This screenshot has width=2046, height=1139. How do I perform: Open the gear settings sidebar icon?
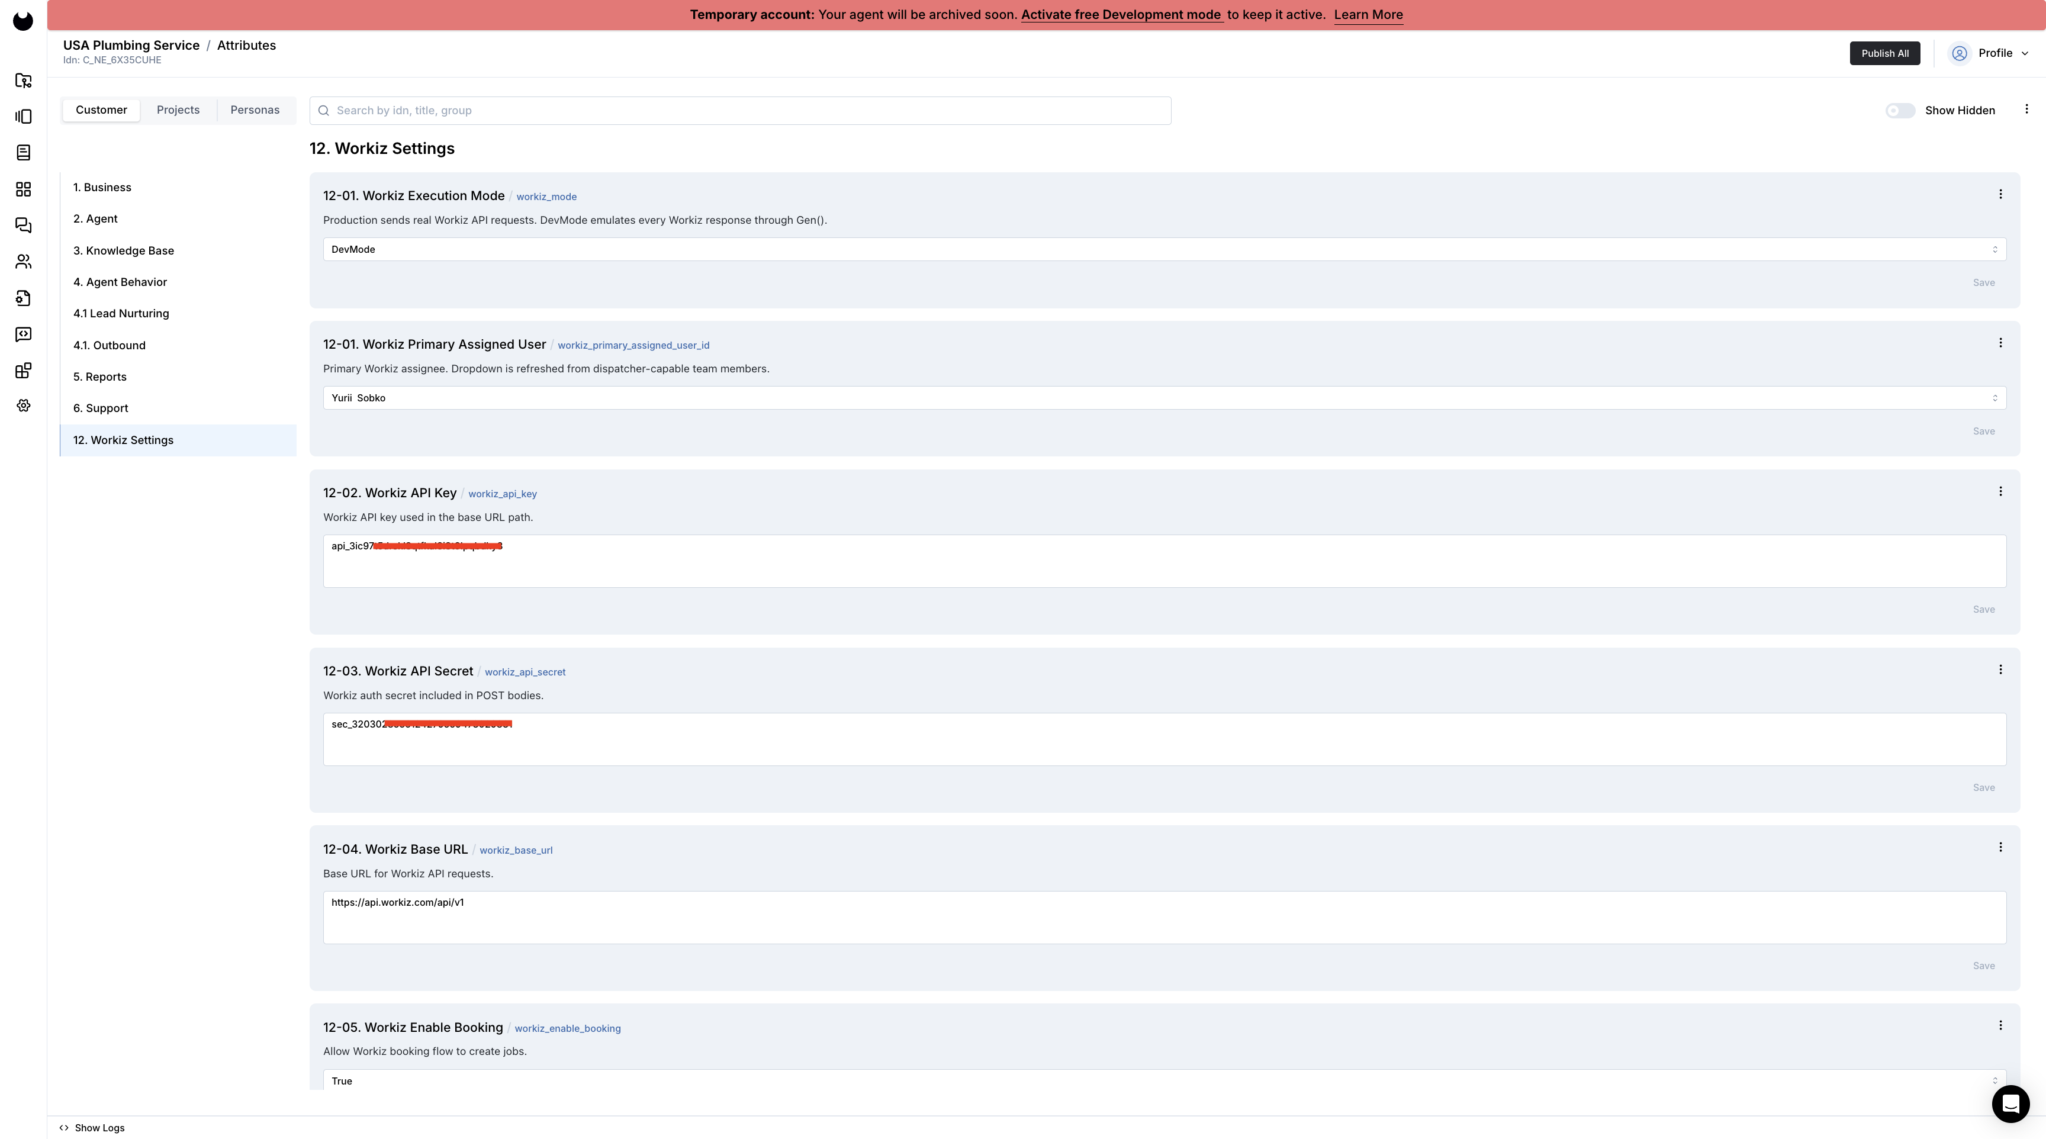pyautogui.click(x=24, y=406)
